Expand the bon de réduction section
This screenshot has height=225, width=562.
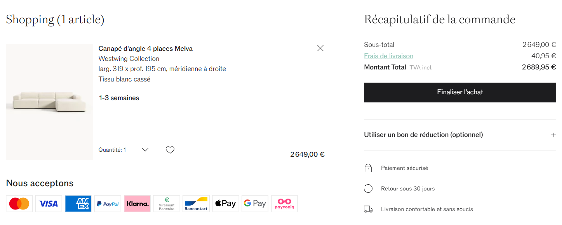[460, 135]
